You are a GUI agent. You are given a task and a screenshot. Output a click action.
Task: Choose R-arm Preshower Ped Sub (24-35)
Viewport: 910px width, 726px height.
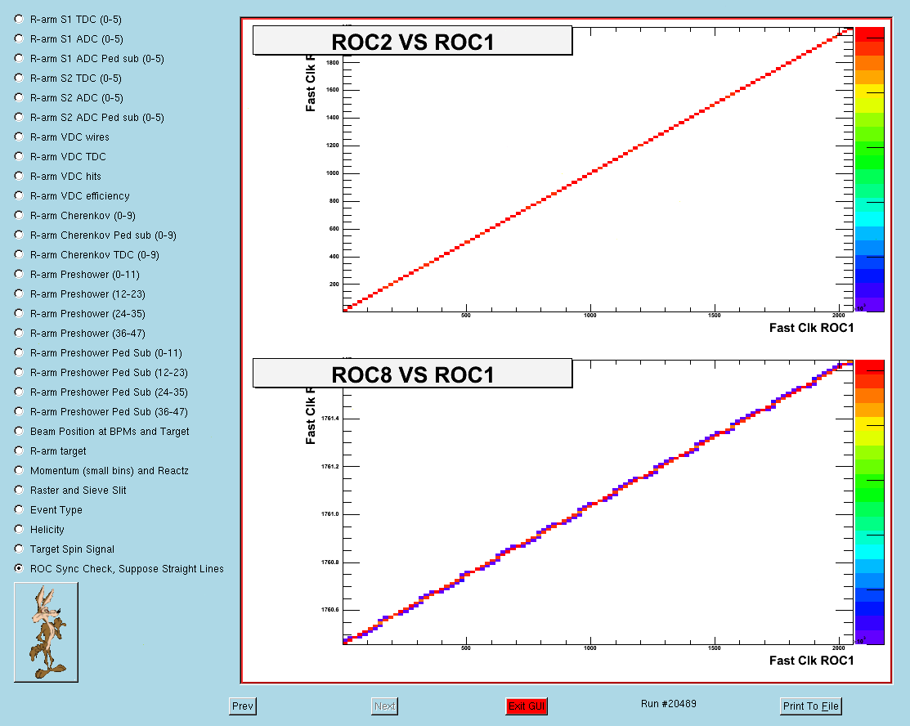[x=19, y=392]
